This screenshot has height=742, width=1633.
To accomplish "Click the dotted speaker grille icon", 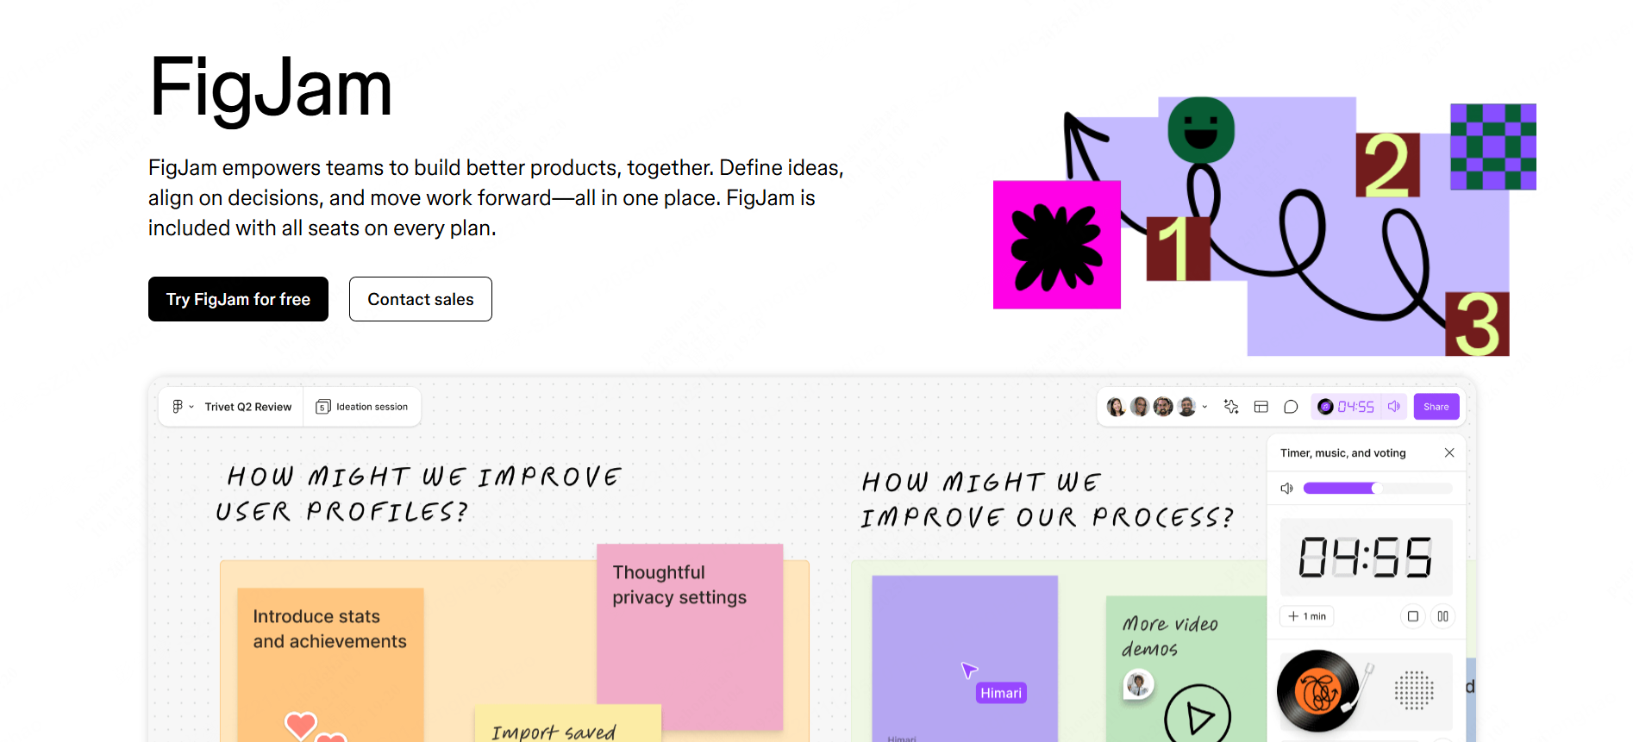I will pos(1414,690).
